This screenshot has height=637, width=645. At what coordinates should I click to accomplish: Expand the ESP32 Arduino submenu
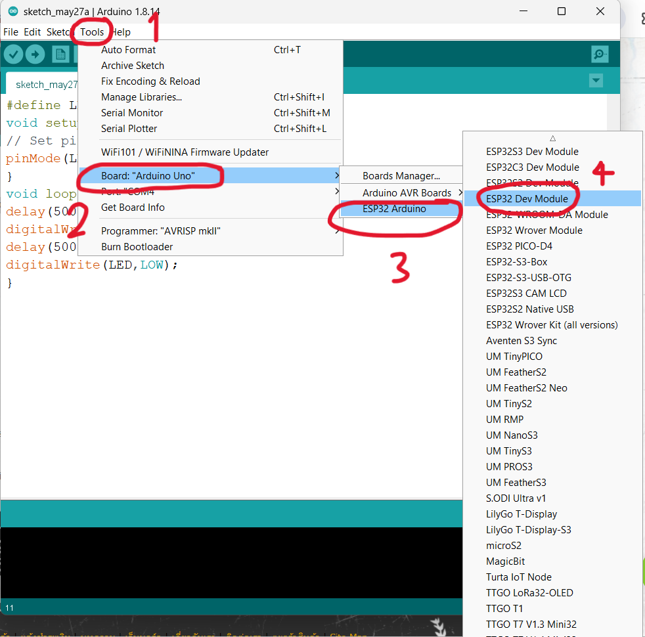point(401,209)
